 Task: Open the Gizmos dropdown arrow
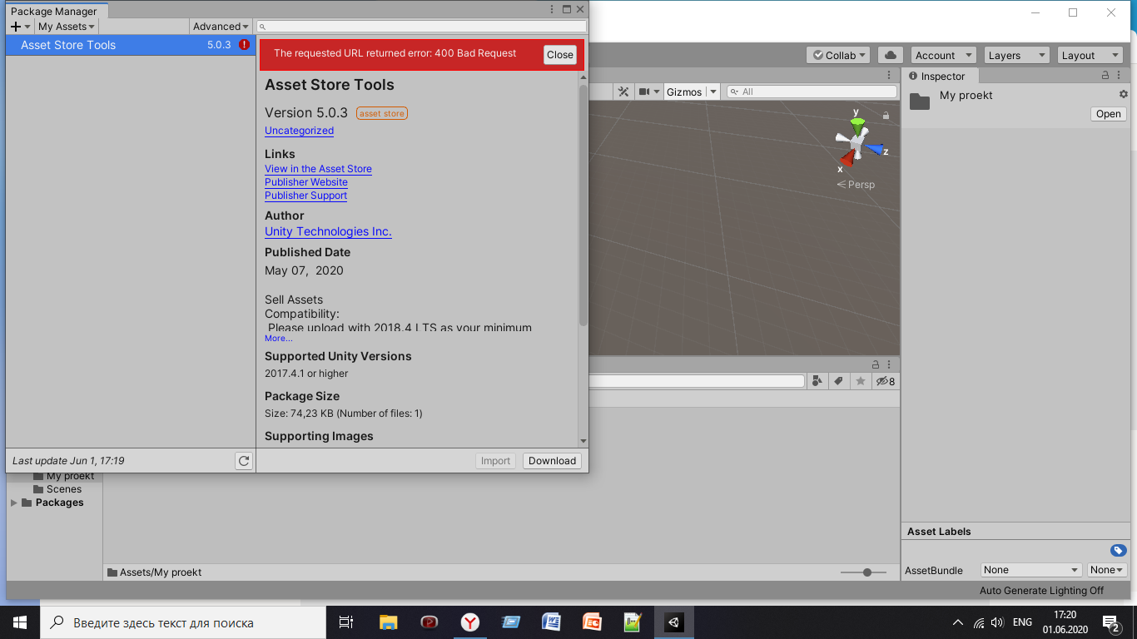[x=712, y=92]
